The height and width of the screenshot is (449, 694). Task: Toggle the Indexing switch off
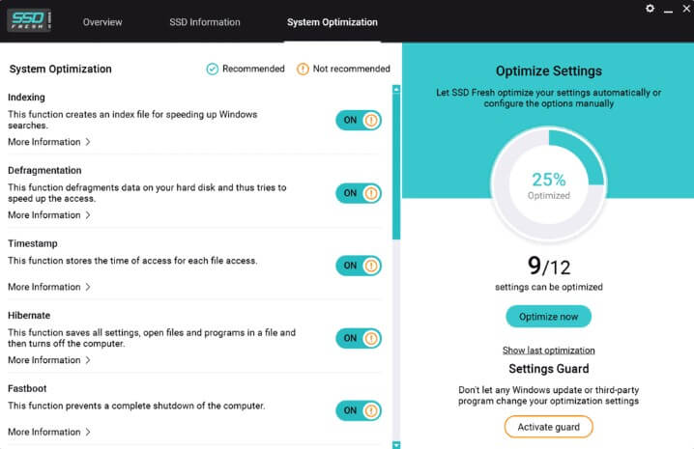[x=359, y=120]
